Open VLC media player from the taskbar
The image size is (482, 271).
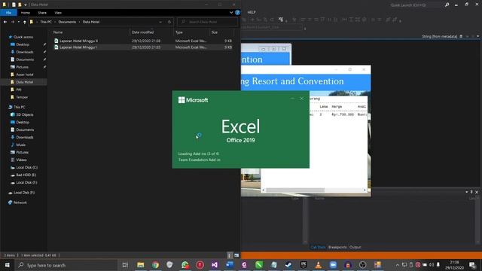pos(318,265)
